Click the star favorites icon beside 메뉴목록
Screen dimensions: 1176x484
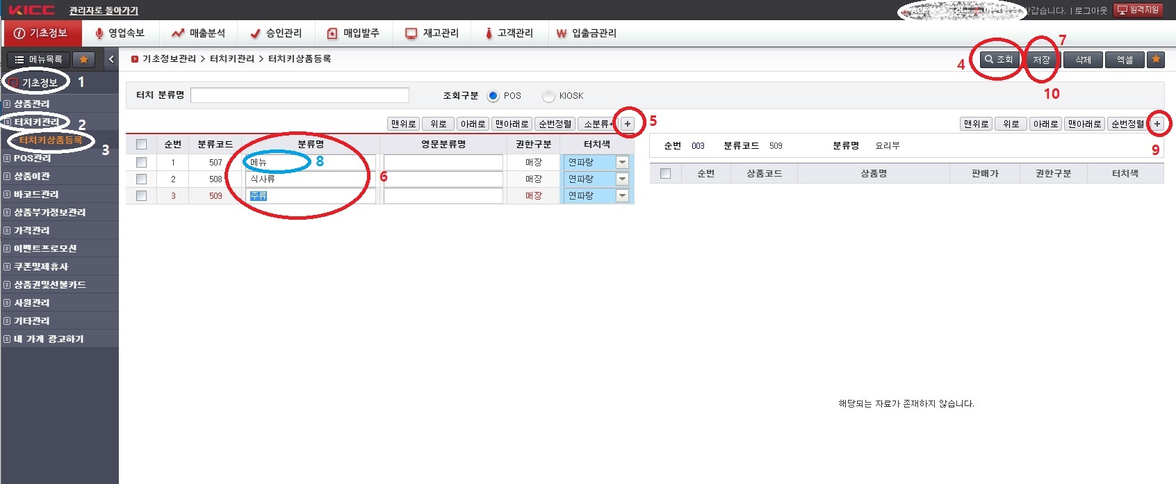click(x=83, y=60)
